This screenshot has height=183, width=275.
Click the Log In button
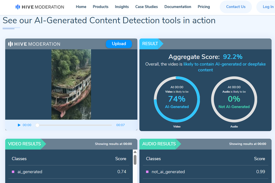tap(268, 7)
